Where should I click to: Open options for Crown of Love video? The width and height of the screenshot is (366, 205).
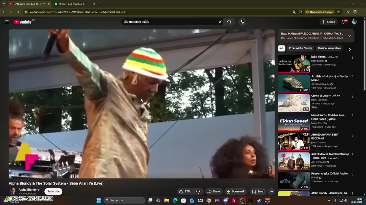(x=353, y=97)
